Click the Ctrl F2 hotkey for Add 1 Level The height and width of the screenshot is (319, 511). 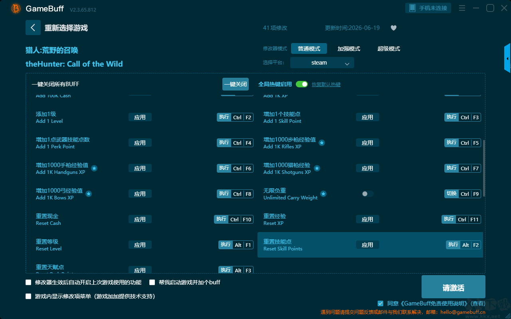click(235, 117)
